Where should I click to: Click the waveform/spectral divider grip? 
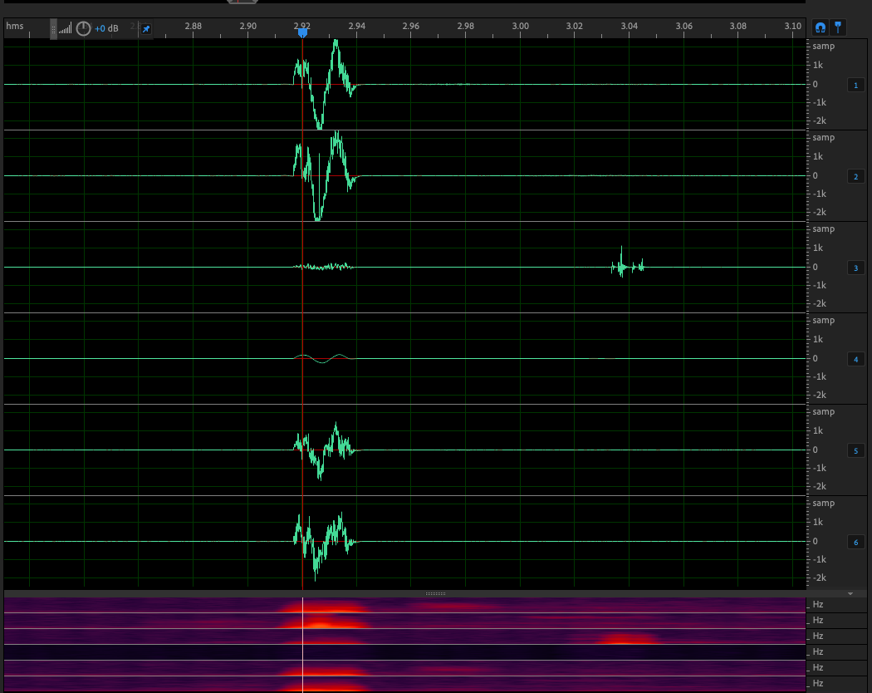(435, 594)
